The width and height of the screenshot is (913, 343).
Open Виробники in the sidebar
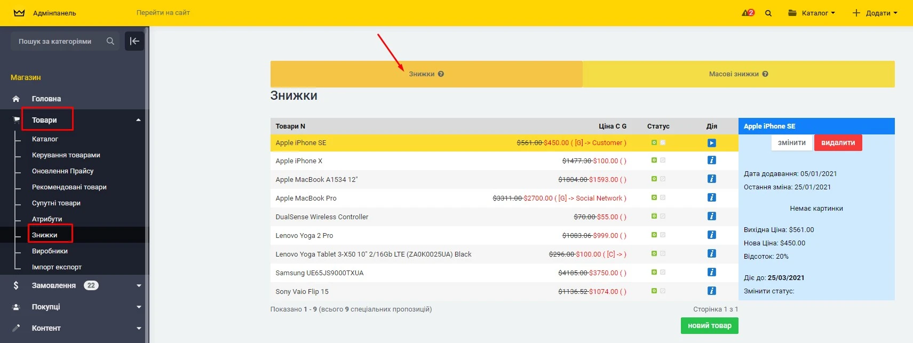[50, 251]
